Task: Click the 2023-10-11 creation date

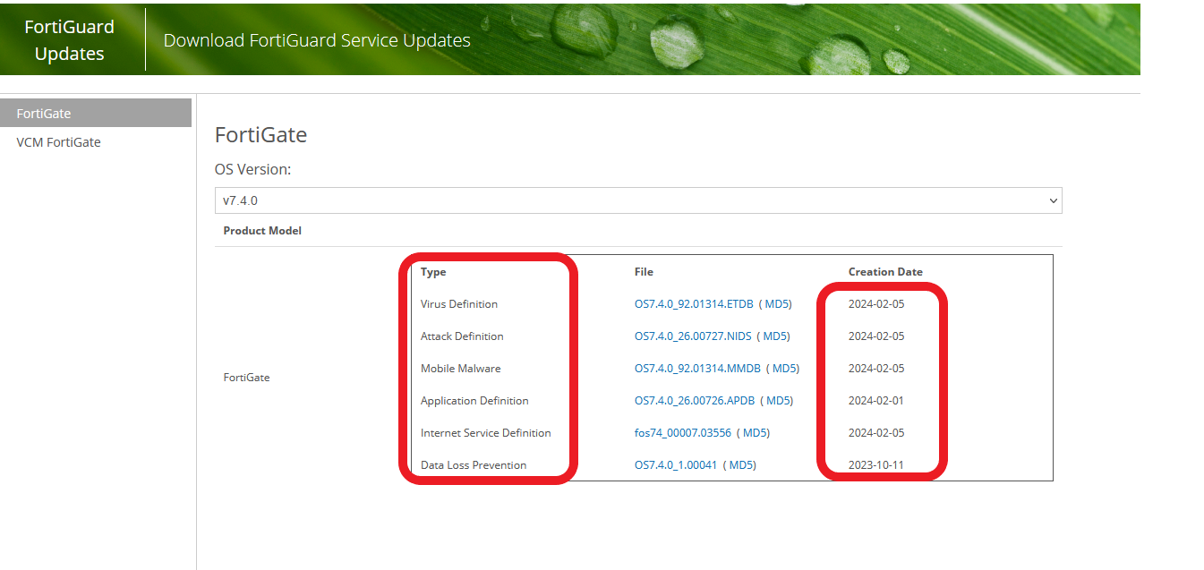Action: [876, 465]
